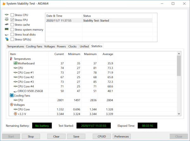Tick the Stress system memory checkbox
The width and height of the screenshot is (190, 141).
click(12, 30)
